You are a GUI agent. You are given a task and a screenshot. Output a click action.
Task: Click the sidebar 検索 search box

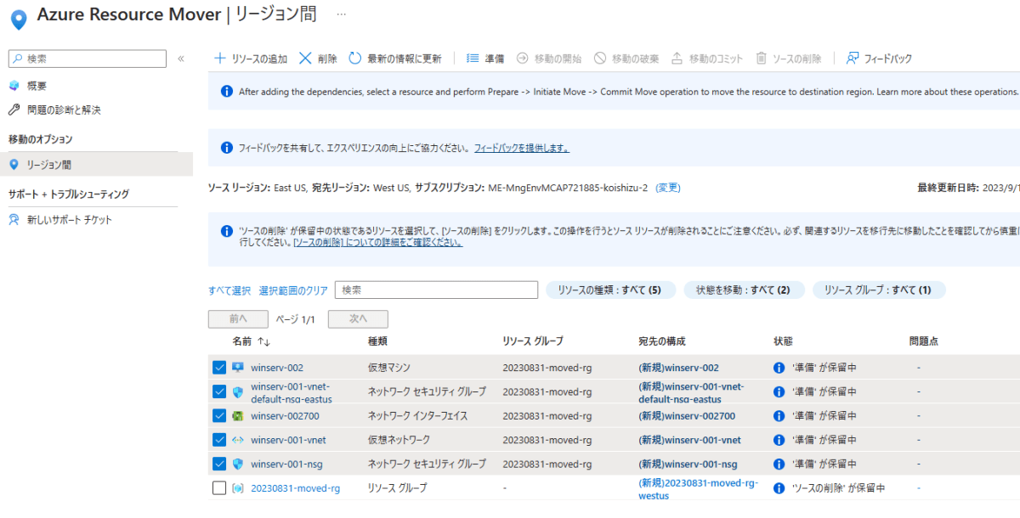88,59
